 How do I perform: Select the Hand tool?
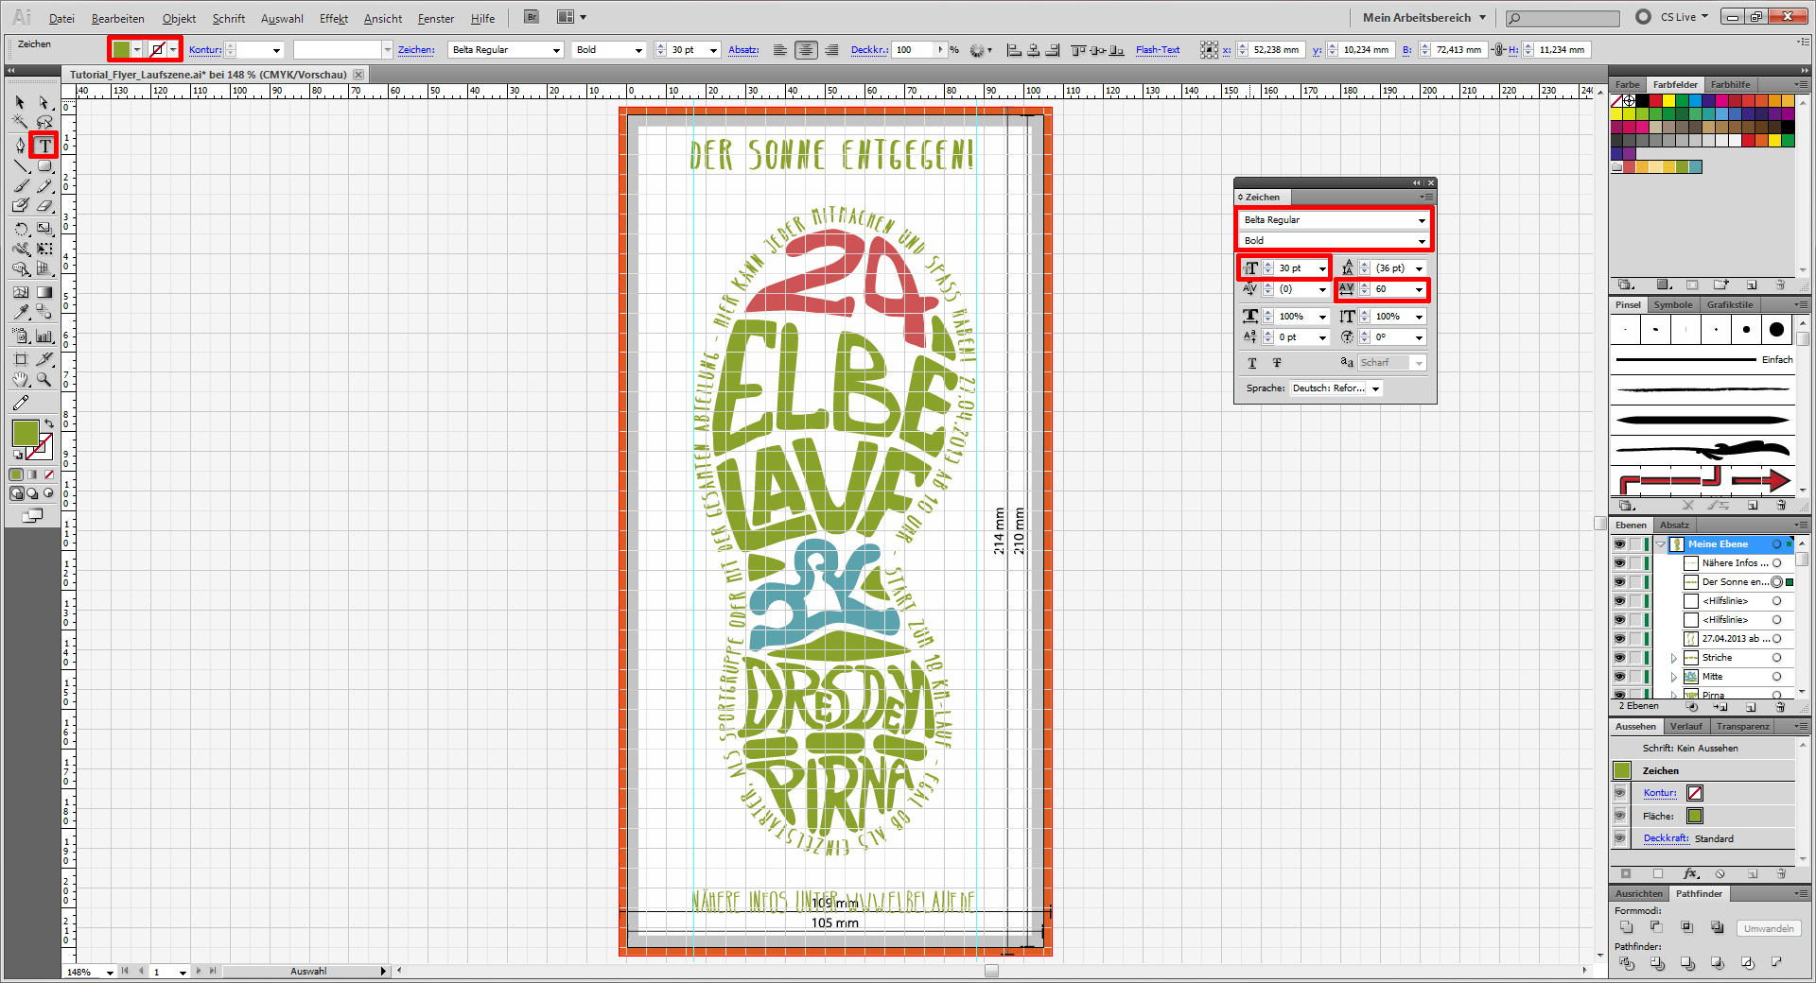(20, 380)
